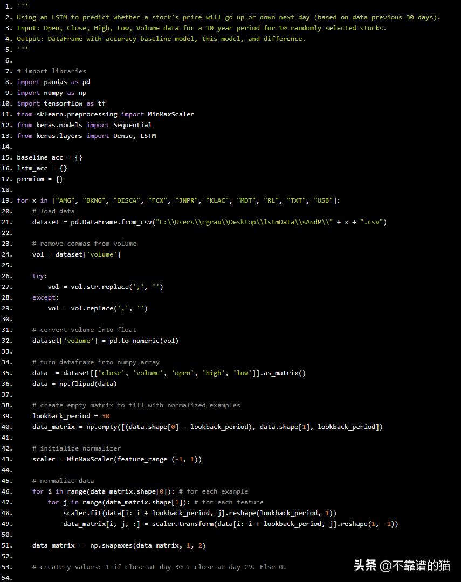Viewport: 461px width, 582px height.
Task: Click '# turn dataframe into numpy array' comment
Action: tap(96, 362)
